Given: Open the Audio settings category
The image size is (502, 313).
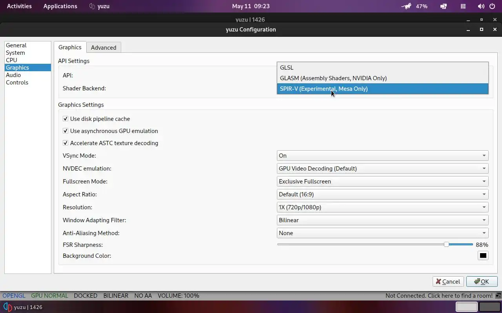Looking at the screenshot, I should (28, 75).
